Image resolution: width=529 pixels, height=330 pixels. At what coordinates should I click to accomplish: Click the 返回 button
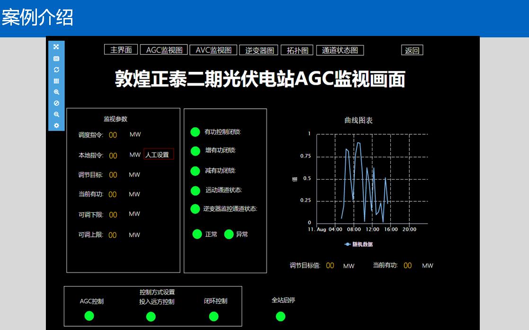pos(412,51)
